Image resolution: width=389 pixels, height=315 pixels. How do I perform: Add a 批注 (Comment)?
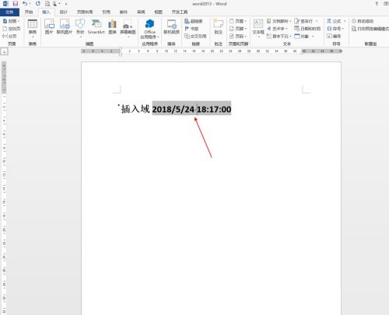[x=219, y=27]
